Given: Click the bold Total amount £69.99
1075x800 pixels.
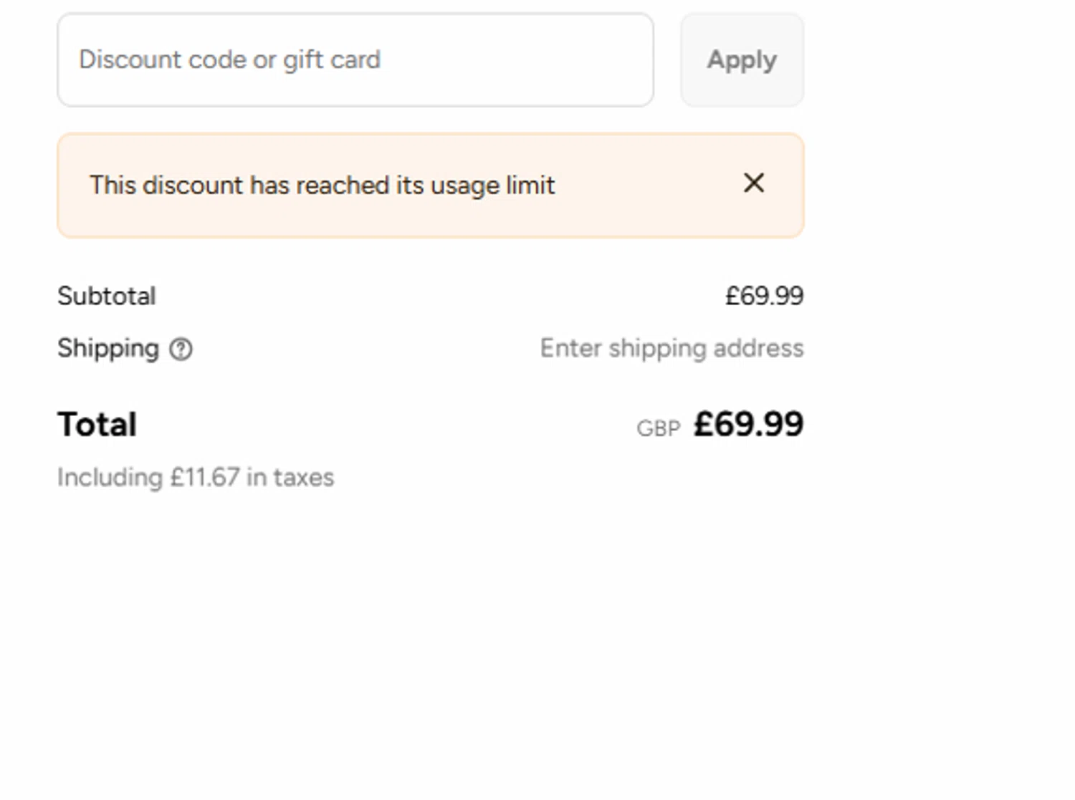Looking at the screenshot, I should click(748, 425).
